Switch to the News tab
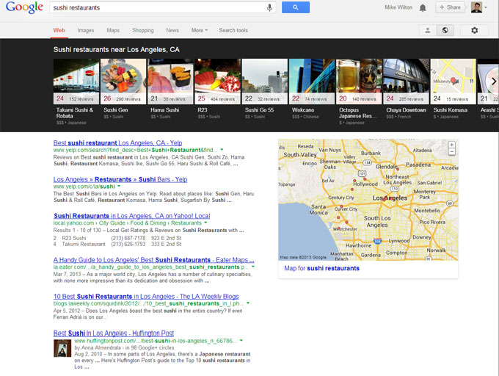This screenshot has width=499, height=376. [172, 30]
